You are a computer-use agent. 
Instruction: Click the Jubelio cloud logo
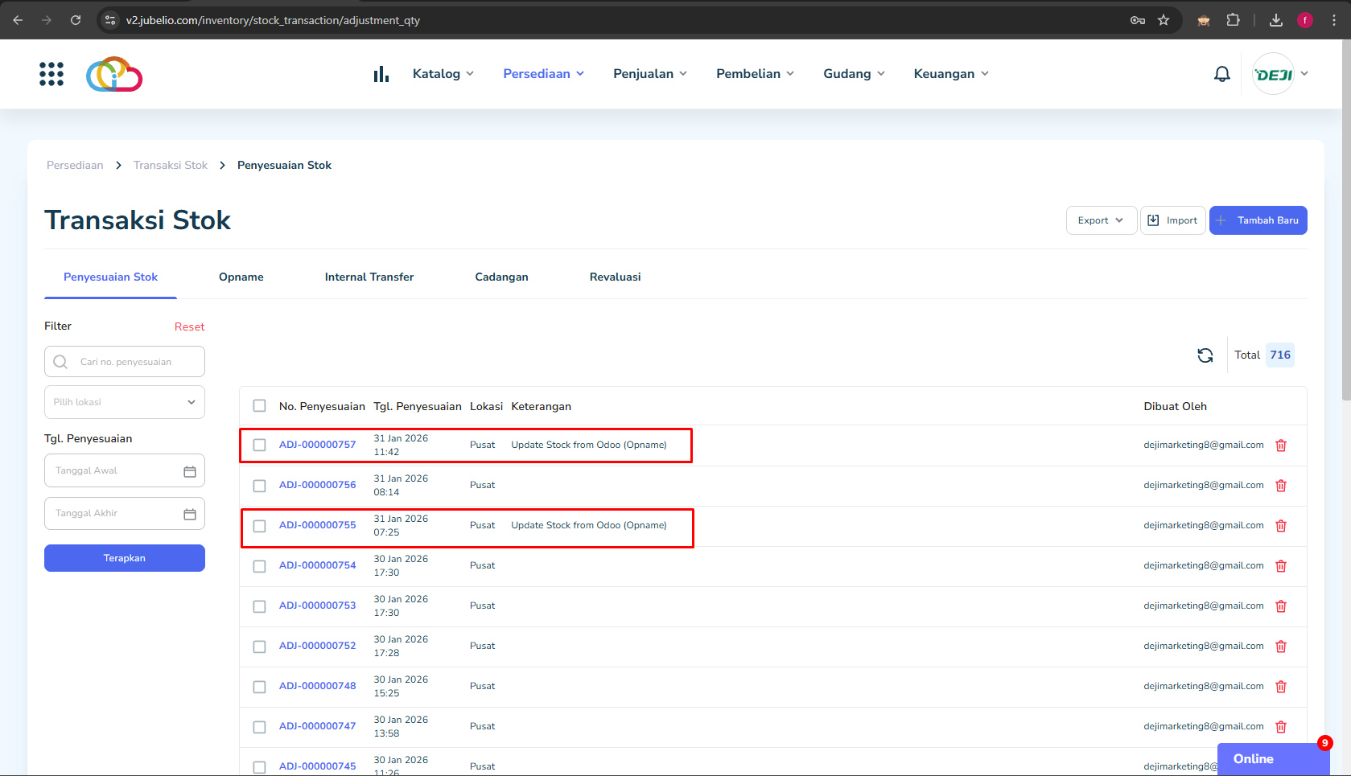pos(114,74)
